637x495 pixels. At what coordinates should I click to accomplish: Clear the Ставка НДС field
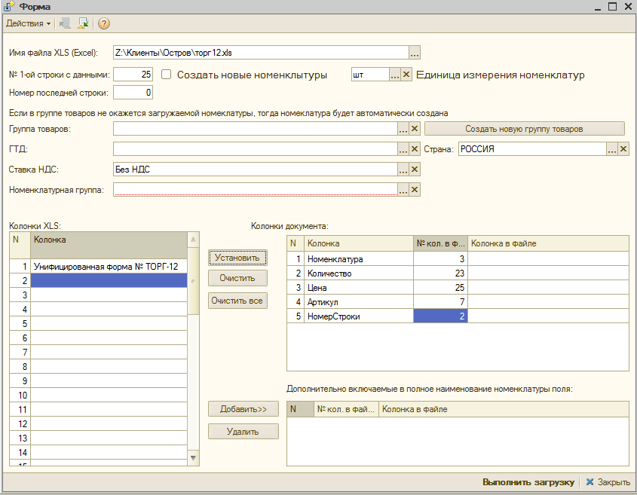[414, 170]
